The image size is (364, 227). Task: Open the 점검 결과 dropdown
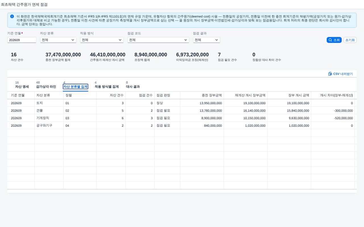tap(206, 40)
